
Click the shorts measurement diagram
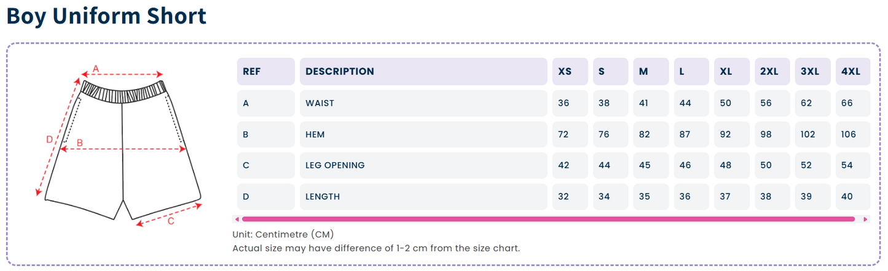120,144
